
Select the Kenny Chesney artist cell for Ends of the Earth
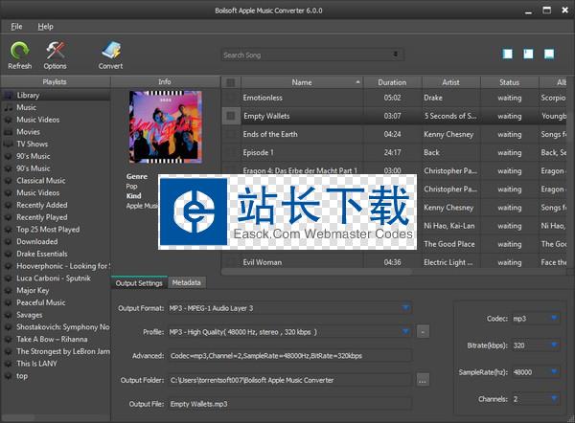(x=451, y=134)
